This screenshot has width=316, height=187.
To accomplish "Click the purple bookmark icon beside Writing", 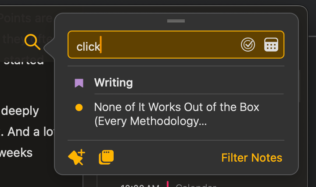I will click(79, 83).
